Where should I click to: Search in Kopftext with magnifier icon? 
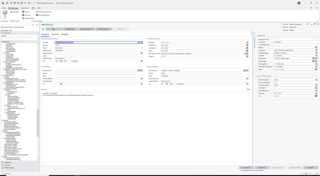247,89
